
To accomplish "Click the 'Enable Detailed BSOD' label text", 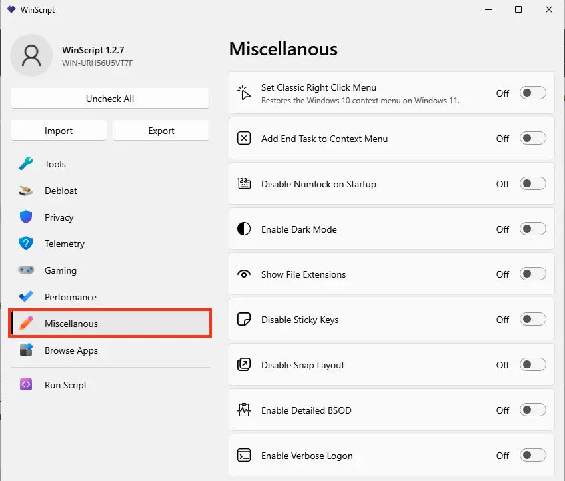I will click(x=306, y=410).
